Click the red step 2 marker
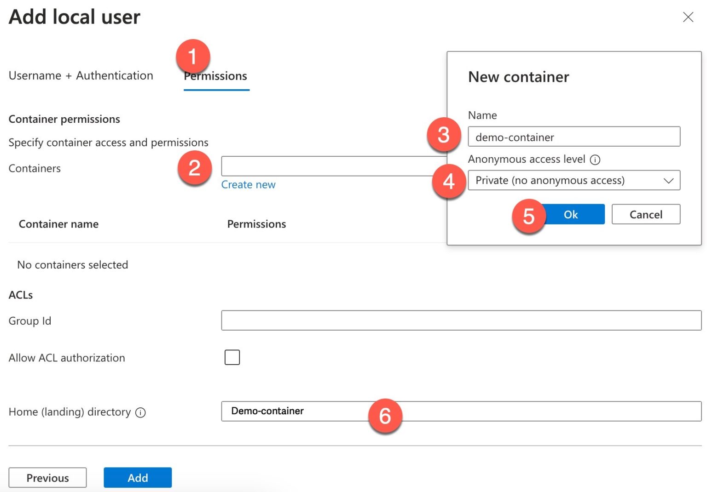This screenshot has width=707, height=492. pyautogui.click(x=194, y=168)
